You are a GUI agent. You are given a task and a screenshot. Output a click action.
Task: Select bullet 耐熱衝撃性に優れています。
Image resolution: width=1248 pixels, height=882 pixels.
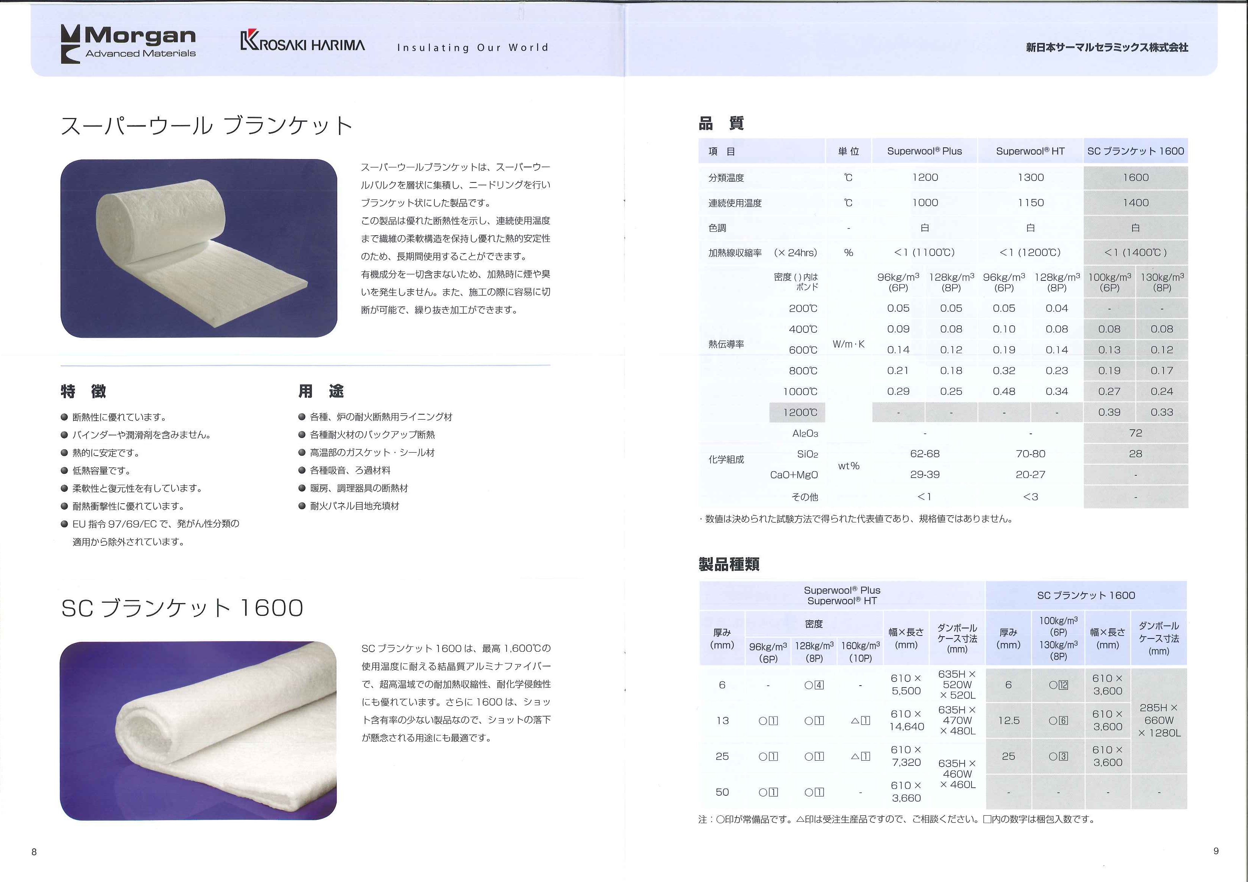[x=123, y=507]
